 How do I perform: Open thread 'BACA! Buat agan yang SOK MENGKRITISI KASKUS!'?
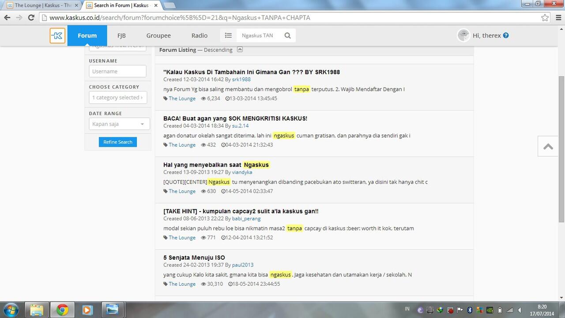[x=235, y=118]
